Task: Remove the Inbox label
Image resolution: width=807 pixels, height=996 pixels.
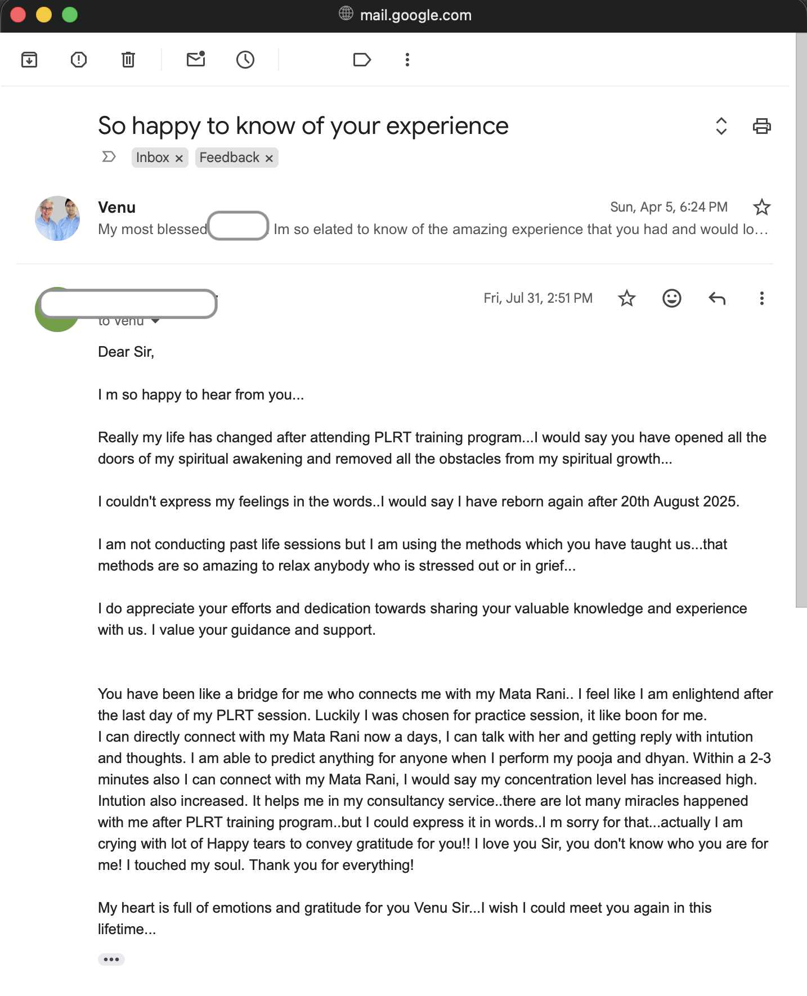Action: click(x=179, y=158)
